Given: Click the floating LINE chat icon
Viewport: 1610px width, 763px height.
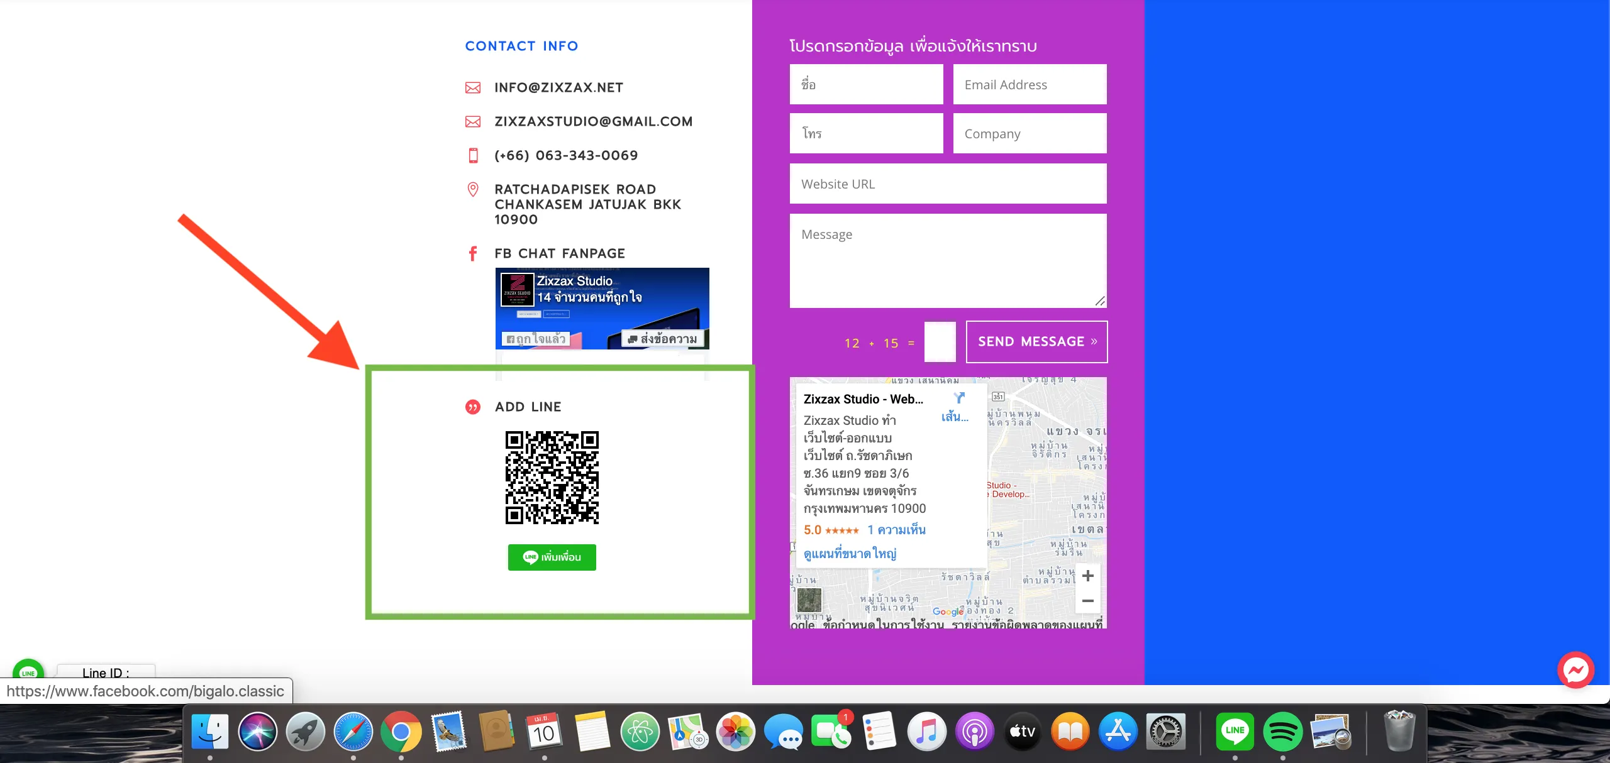Looking at the screenshot, I should click(28, 669).
